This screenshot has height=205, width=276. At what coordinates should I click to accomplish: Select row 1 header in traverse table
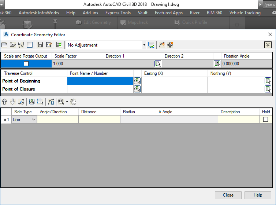pyautogui.click(x=6, y=120)
